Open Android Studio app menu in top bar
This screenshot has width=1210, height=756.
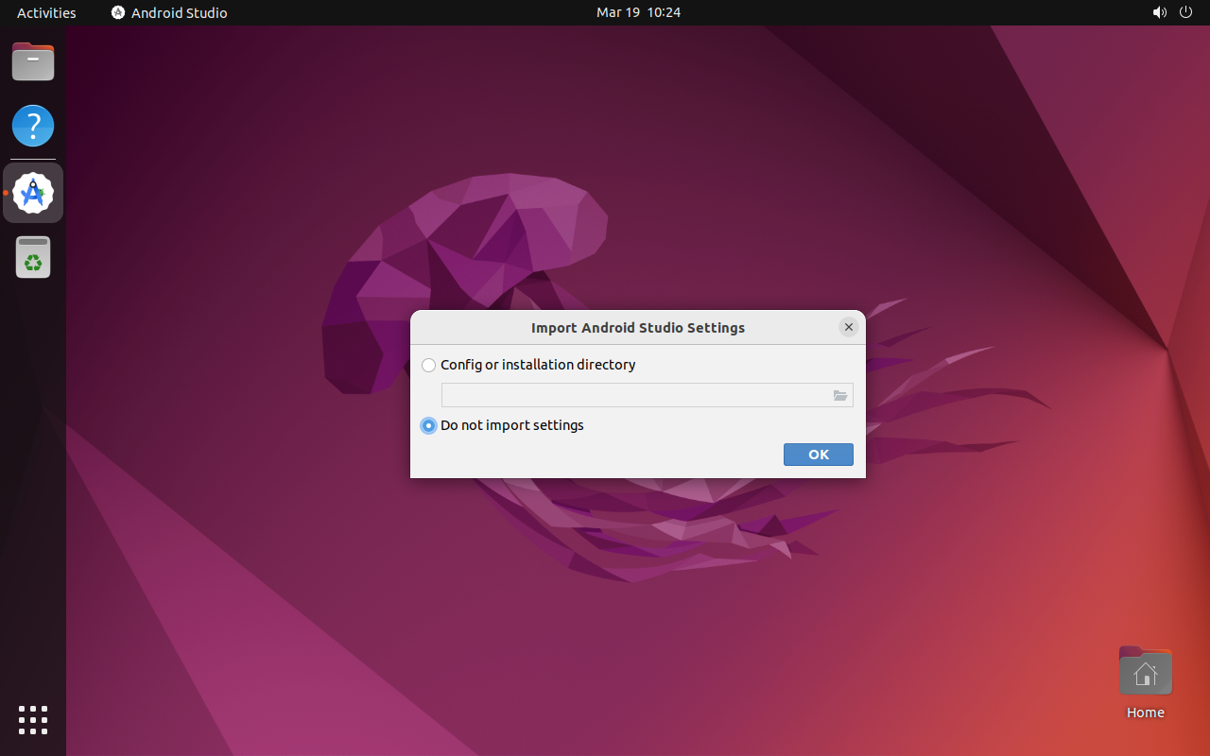169,12
